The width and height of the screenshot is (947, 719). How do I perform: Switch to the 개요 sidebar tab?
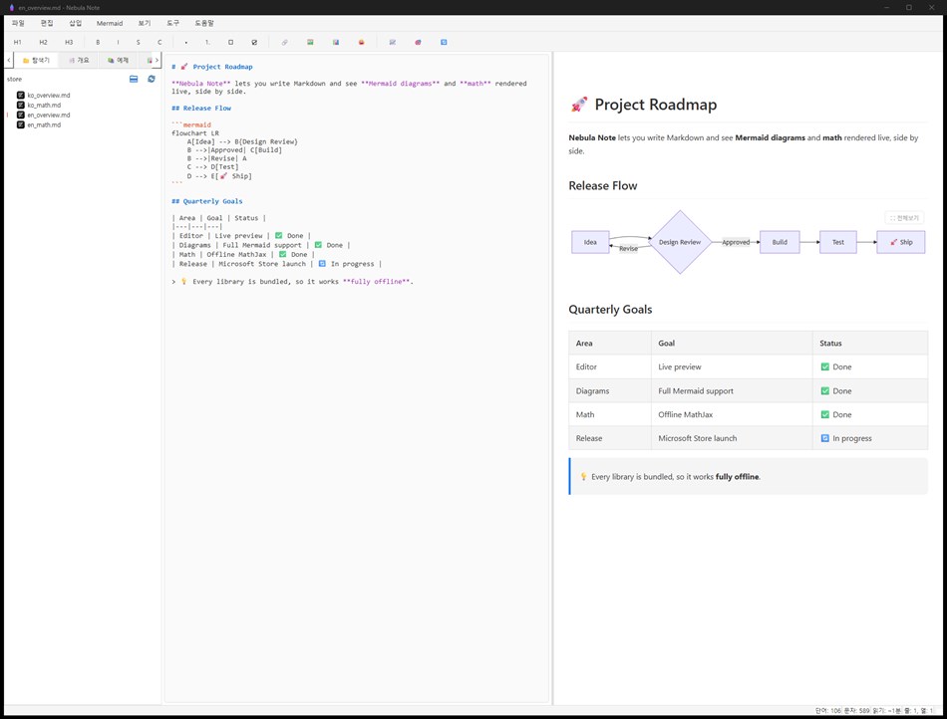79,61
